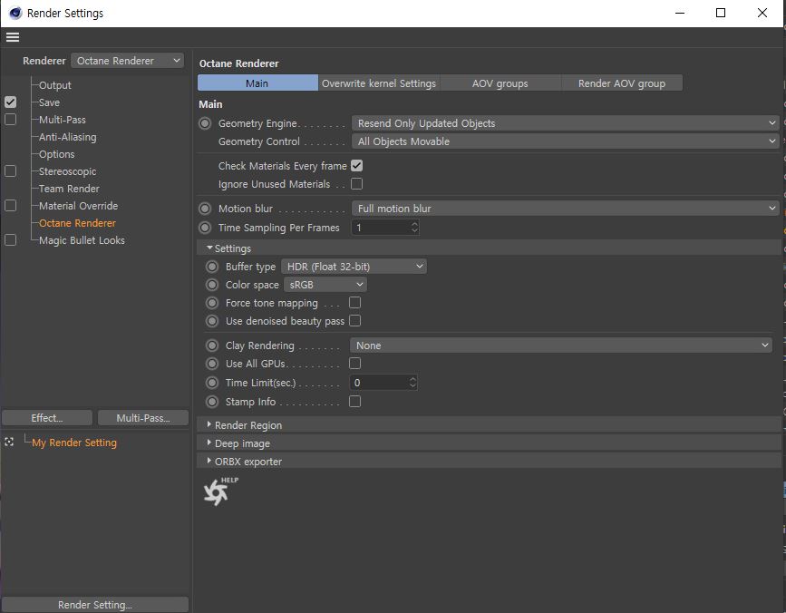
Task: Toggle Motion blur animation dot
Action: pyautogui.click(x=205, y=209)
